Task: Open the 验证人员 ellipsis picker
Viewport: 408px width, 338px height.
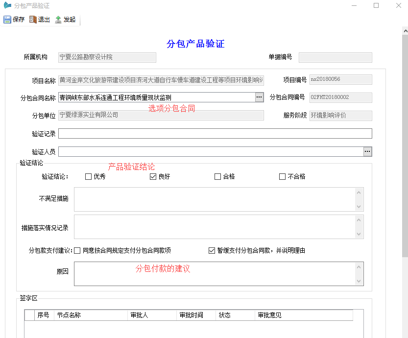Action: pyautogui.click(x=367, y=151)
